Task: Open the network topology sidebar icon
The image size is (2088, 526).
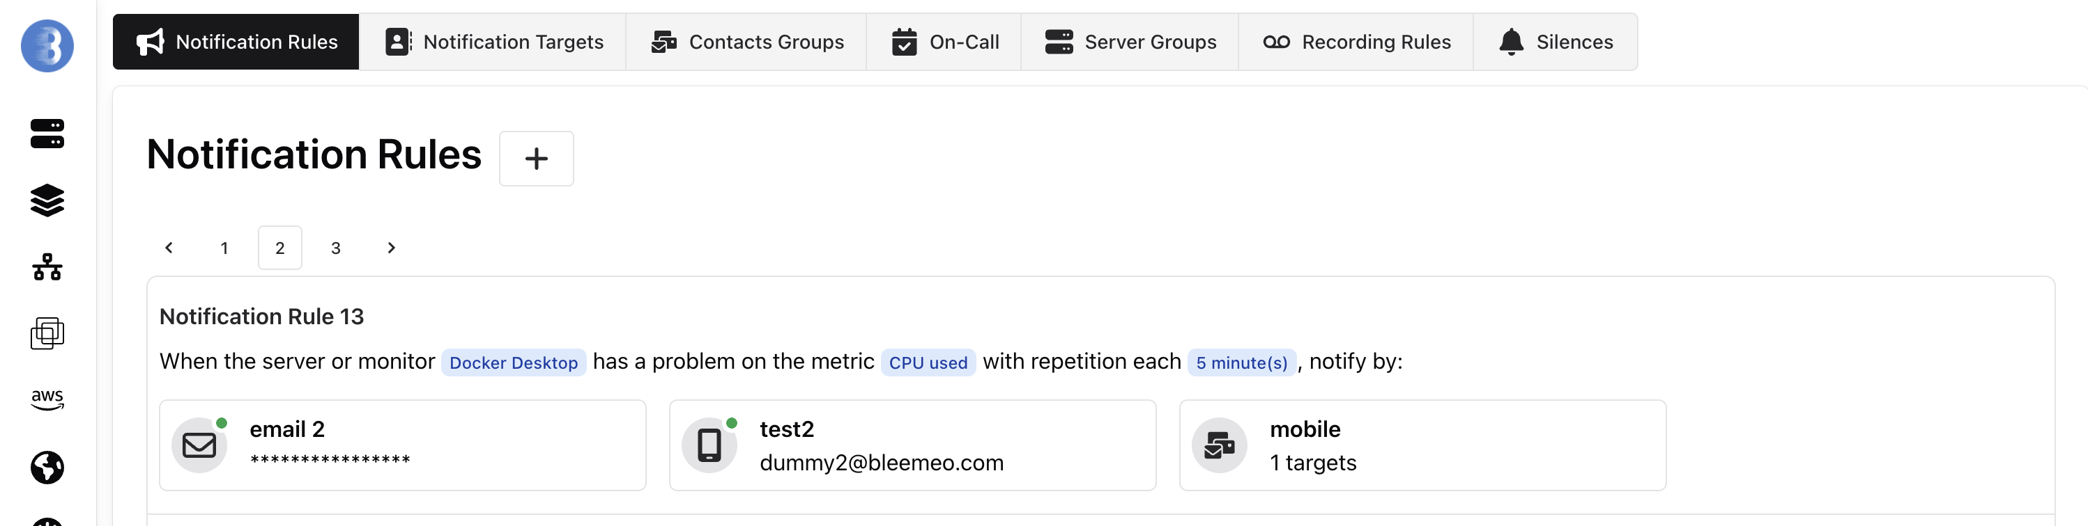Action: tap(47, 267)
